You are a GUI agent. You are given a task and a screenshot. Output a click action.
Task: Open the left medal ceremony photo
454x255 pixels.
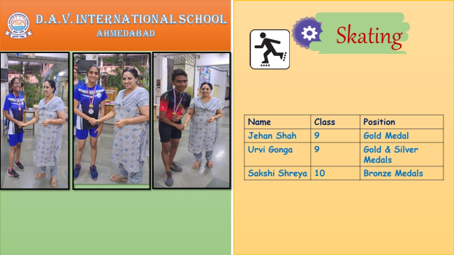coord(35,121)
